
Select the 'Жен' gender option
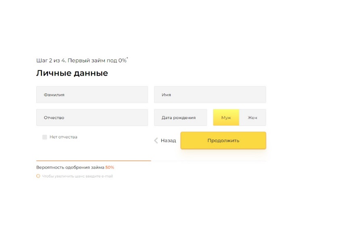[252, 117]
